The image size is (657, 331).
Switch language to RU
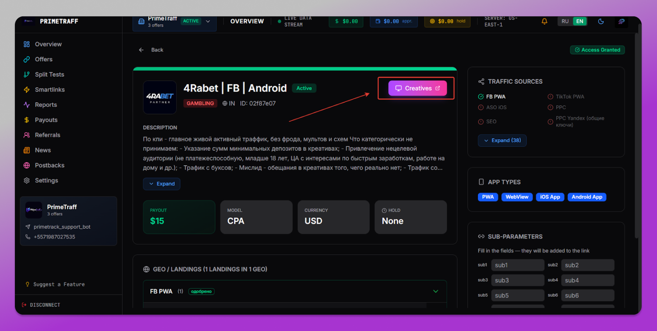coord(565,21)
